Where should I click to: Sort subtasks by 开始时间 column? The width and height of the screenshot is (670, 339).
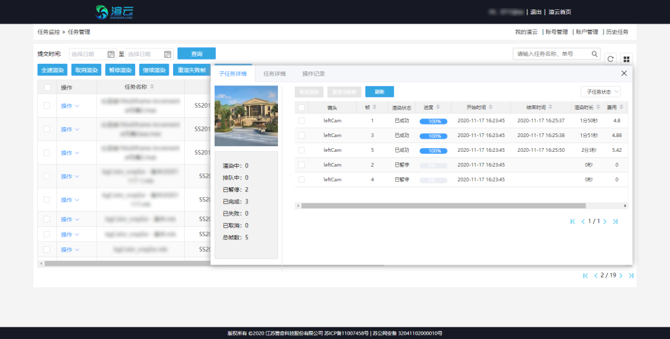point(490,107)
